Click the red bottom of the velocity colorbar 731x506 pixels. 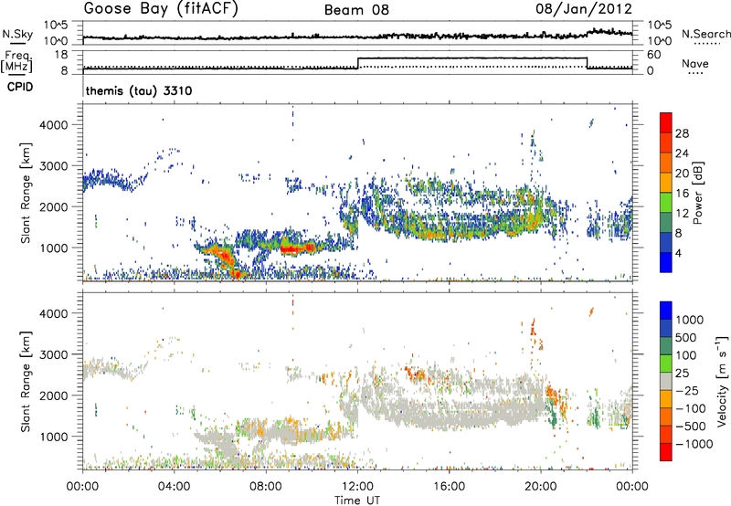pyautogui.click(x=666, y=452)
